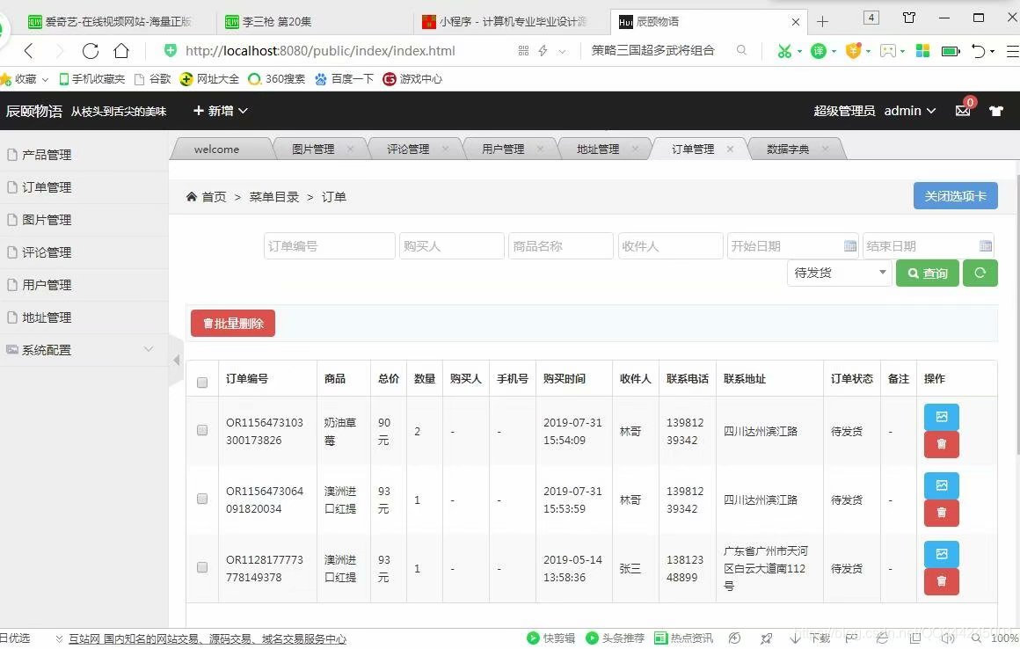Click the browser back arrow
The height and width of the screenshot is (649, 1020).
pos(29,51)
